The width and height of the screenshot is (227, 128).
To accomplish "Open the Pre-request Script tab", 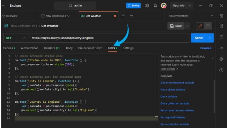I will (x=90, y=48).
